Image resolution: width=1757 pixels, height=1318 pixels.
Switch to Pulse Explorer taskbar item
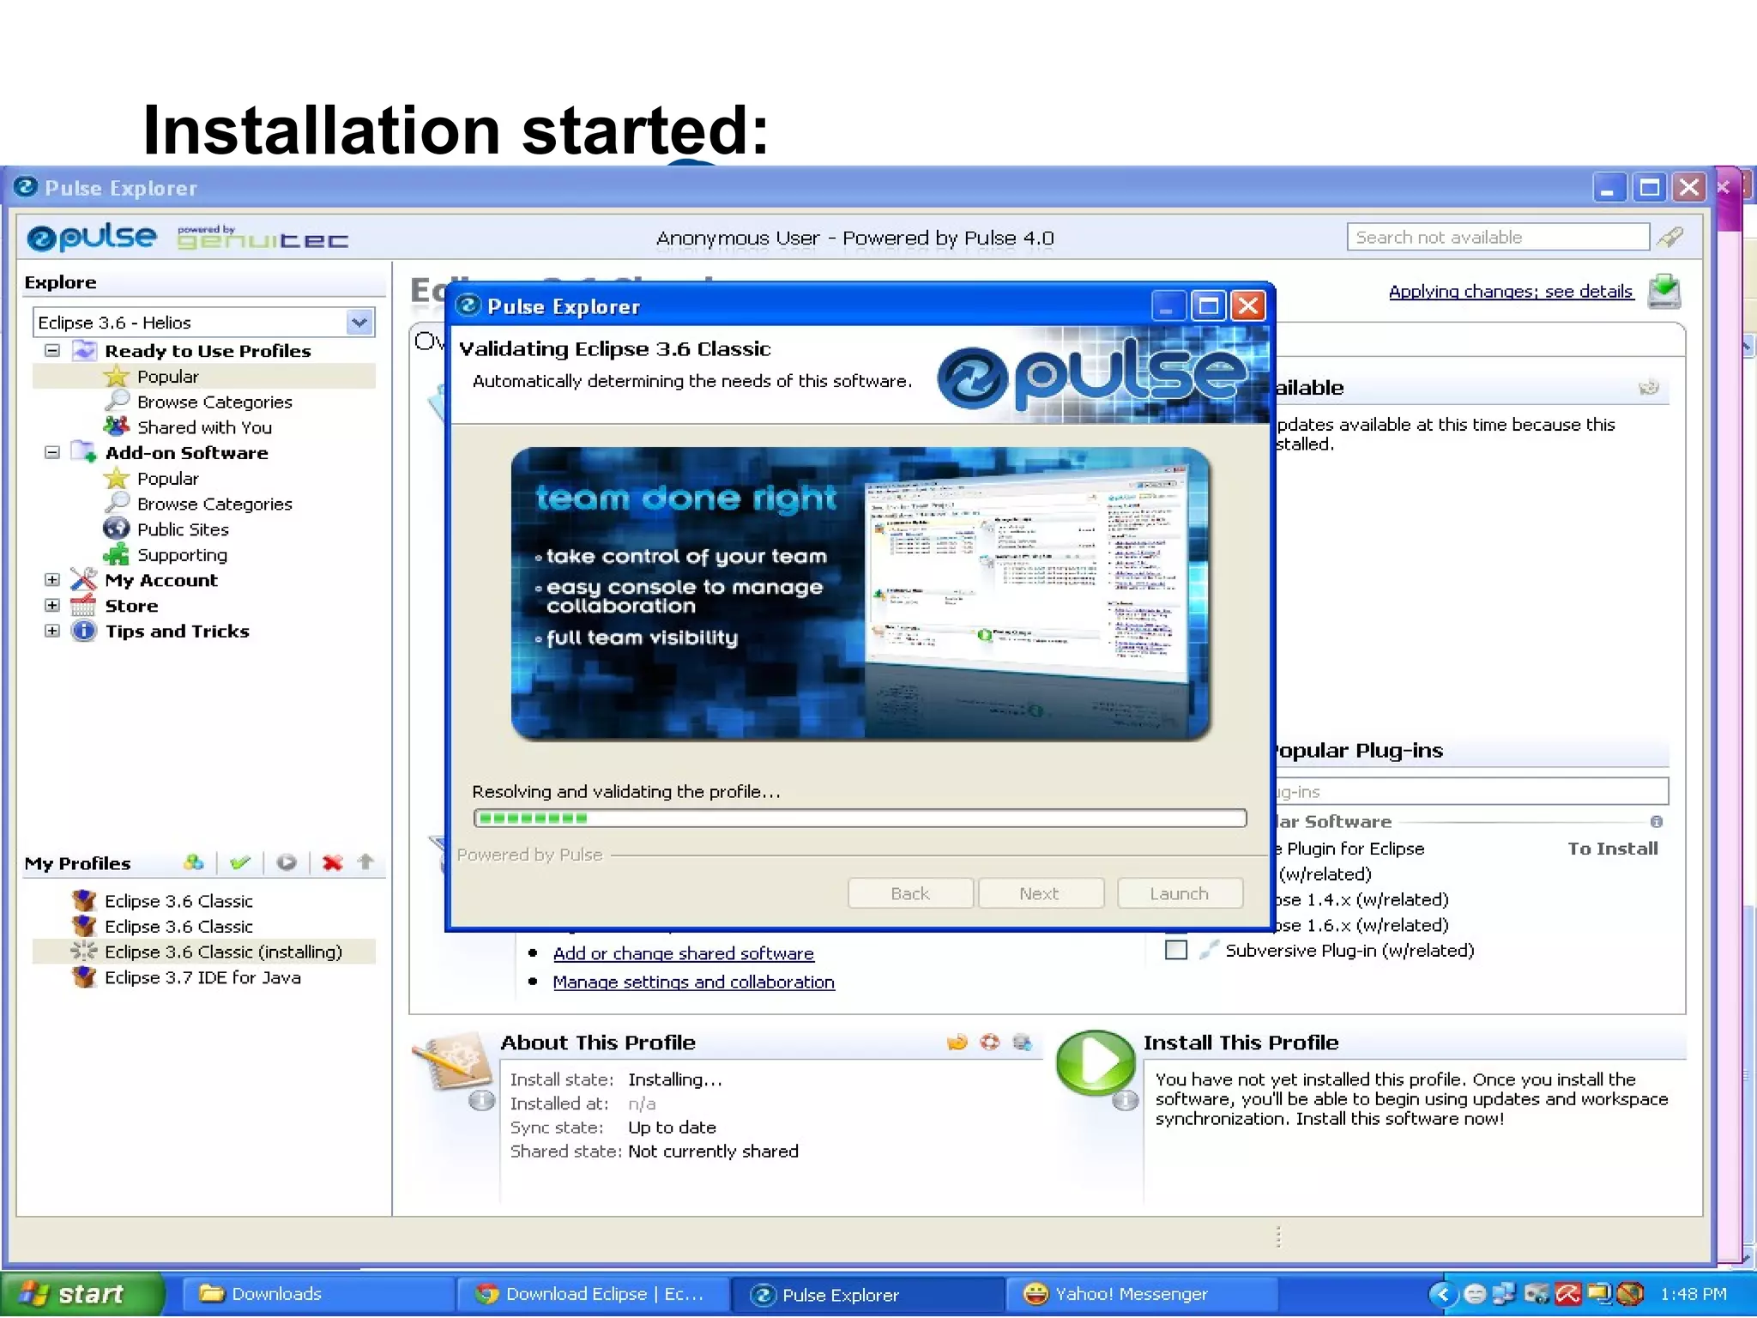tap(866, 1294)
